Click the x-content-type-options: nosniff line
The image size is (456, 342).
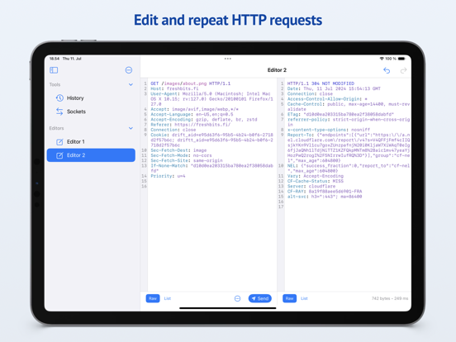[x=329, y=130]
